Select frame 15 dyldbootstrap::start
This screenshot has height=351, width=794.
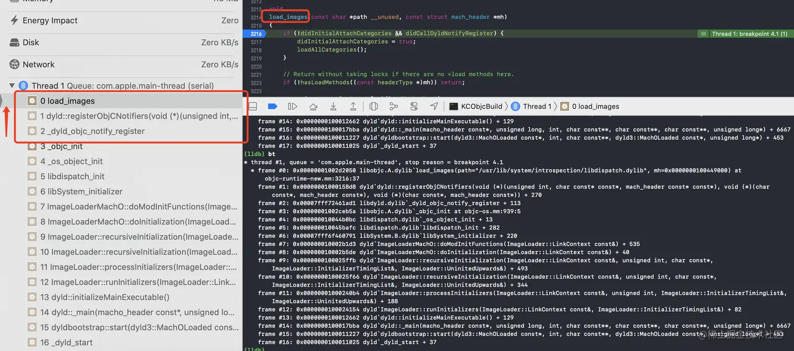pos(121,327)
